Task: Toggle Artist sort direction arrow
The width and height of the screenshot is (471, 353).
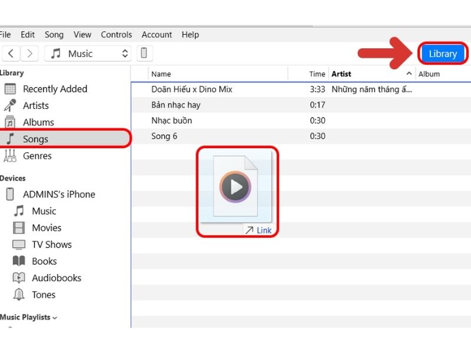Action: click(x=409, y=73)
